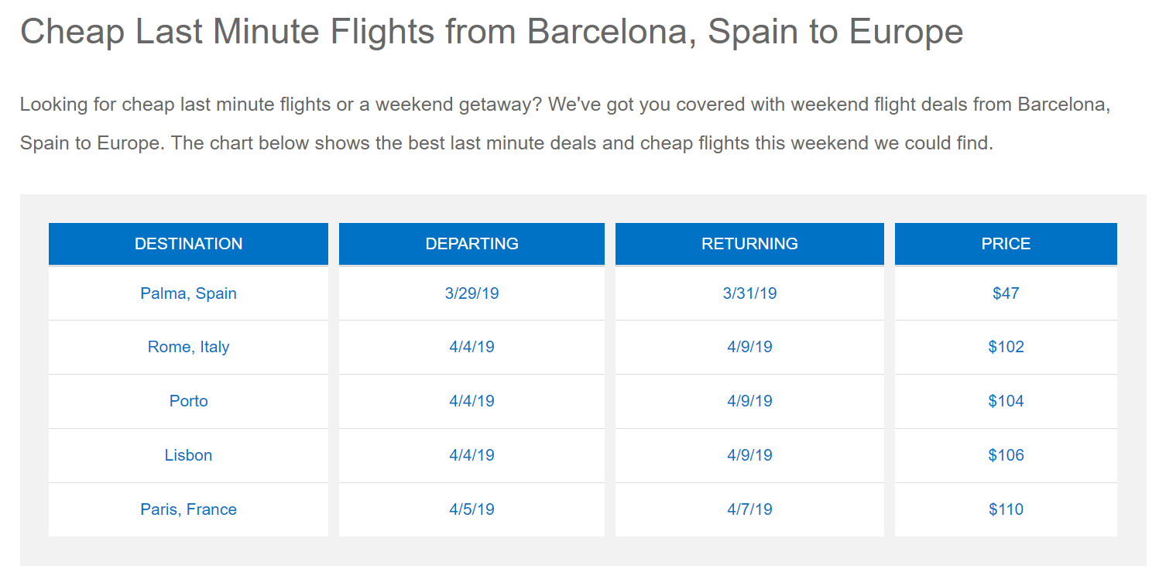Click the Paris, France destination link
This screenshot has height=576, width=1159.
[x=188, y=509]
